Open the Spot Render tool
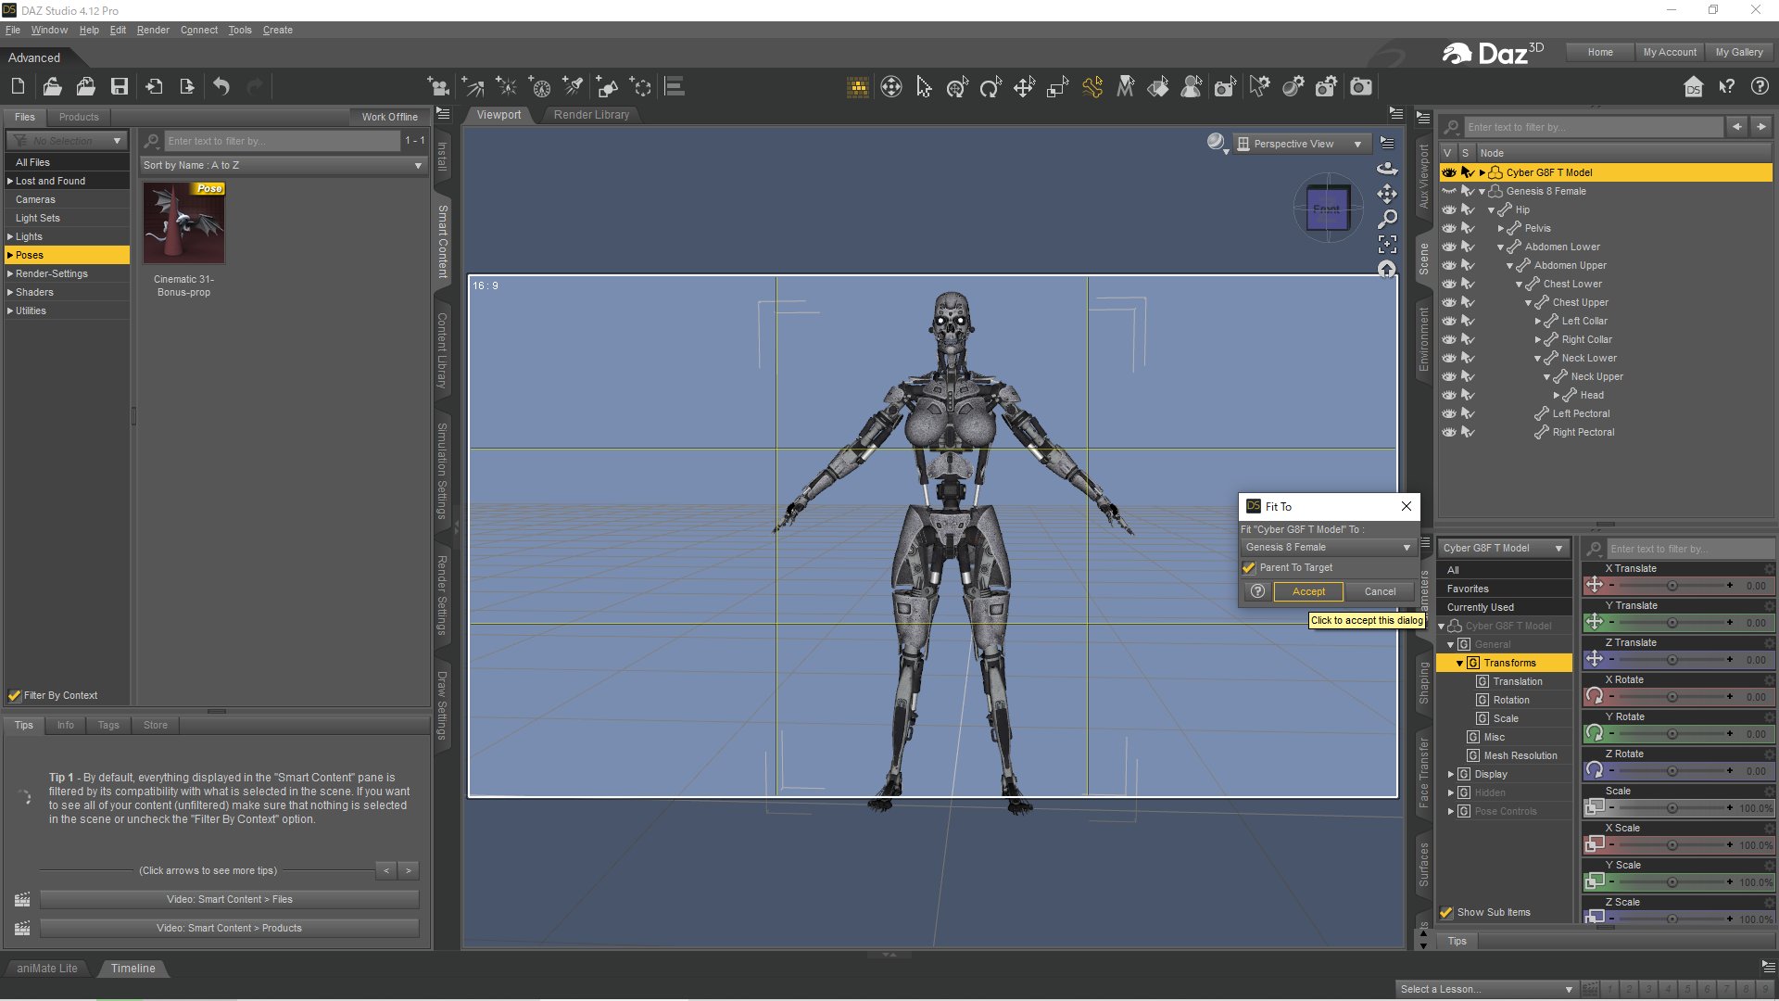1779x1001 pixels. point(1225,87)
